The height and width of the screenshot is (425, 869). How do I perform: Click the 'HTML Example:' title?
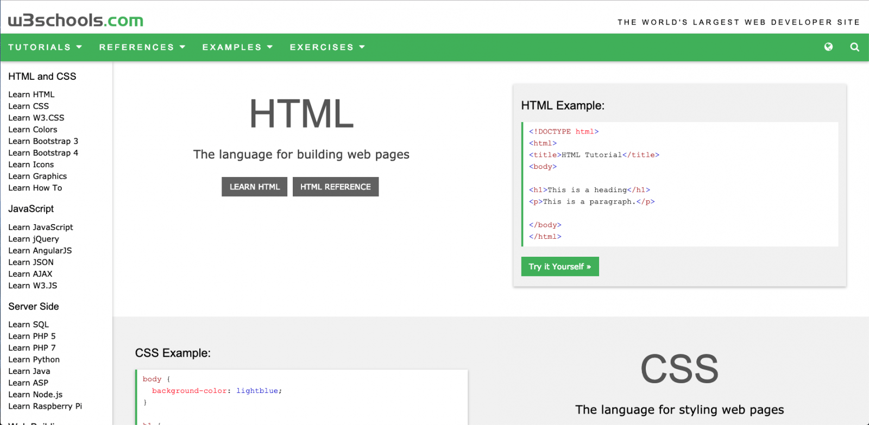click(x=563, y=105)
